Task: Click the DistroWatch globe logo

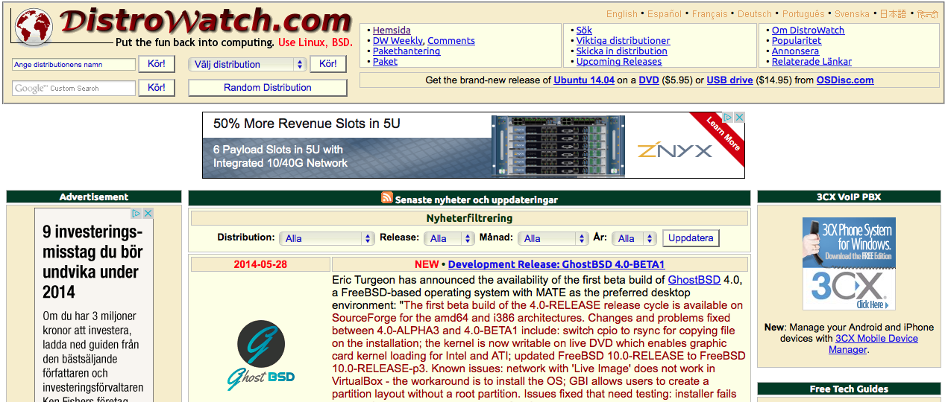Action: [x=34, y=27]
